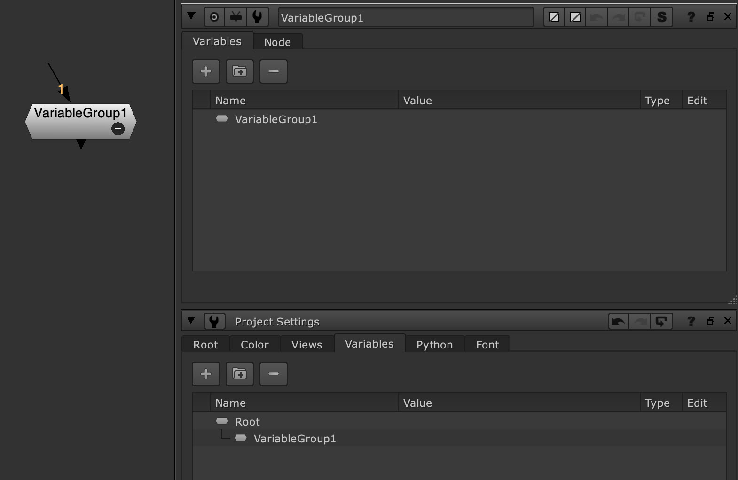
Task: Switch to the Node tab
Action: pos(277,42)
